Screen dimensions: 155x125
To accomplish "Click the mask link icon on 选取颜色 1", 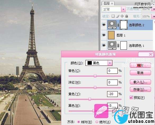I will click(x=118, y=46).
